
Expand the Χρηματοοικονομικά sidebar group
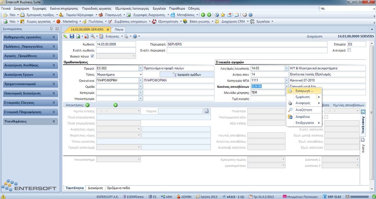pos(31,84)
